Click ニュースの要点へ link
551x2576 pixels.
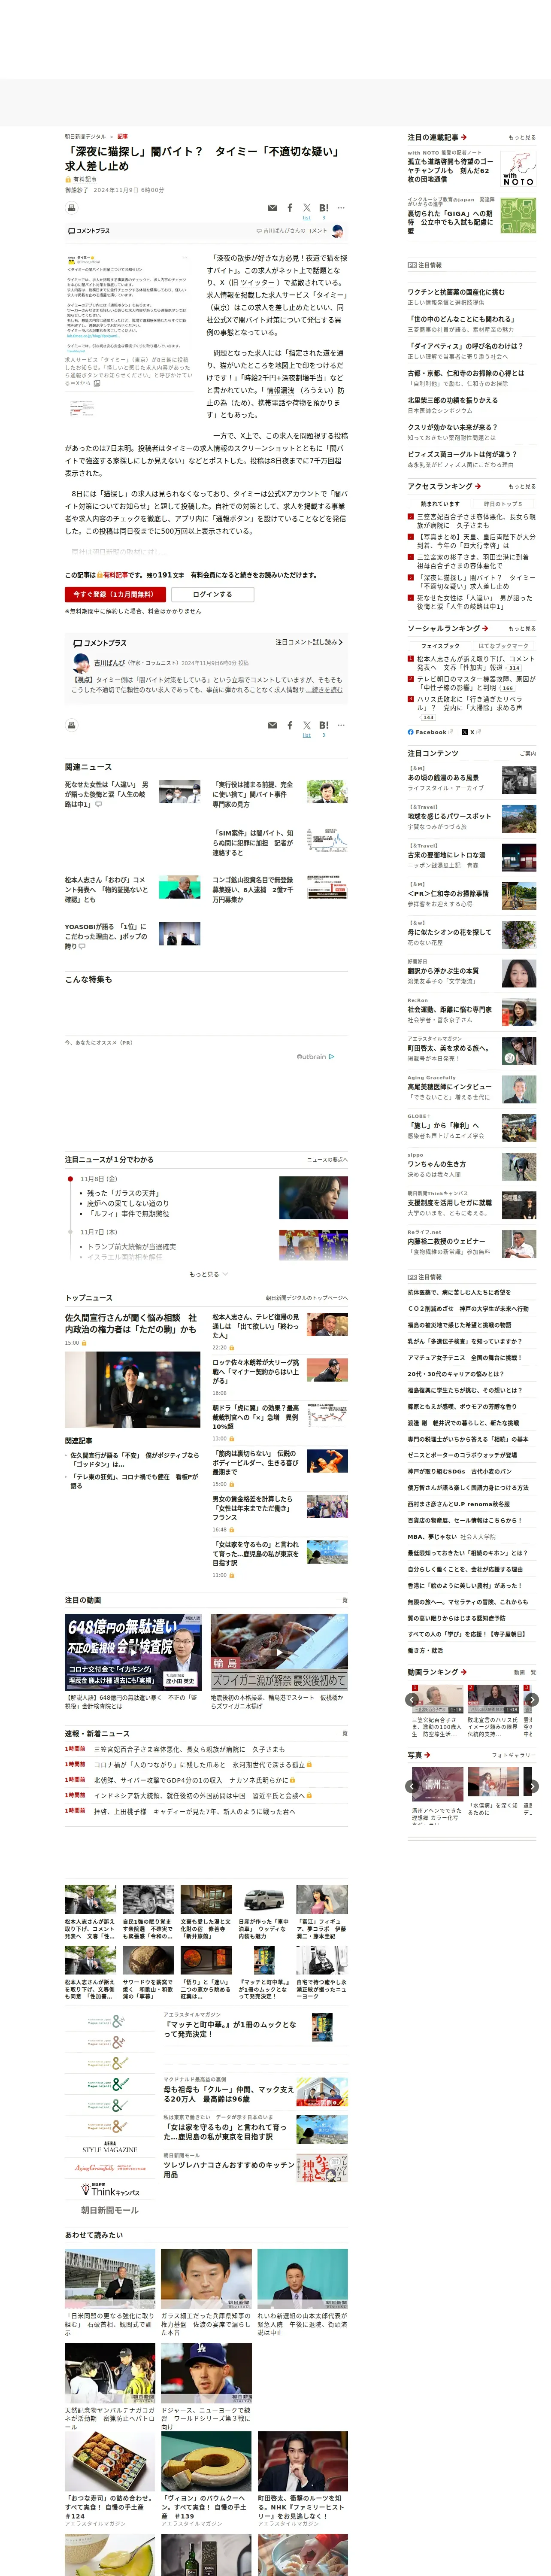click(x=327, y=1160)
